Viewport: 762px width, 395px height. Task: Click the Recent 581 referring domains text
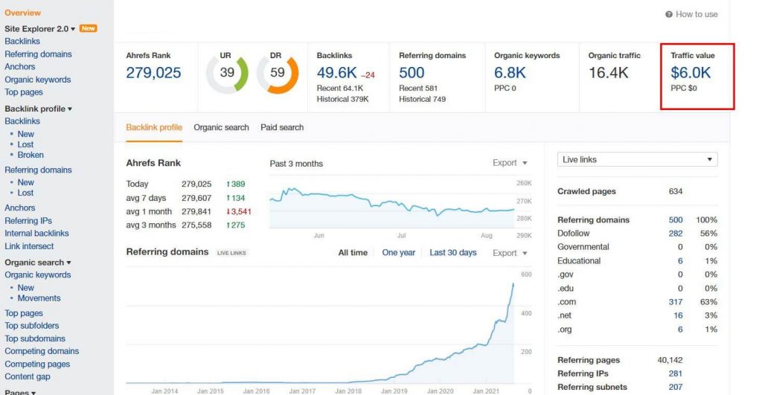[x=418, y=88]
